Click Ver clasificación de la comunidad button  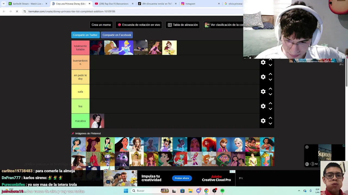click(223, 25)
